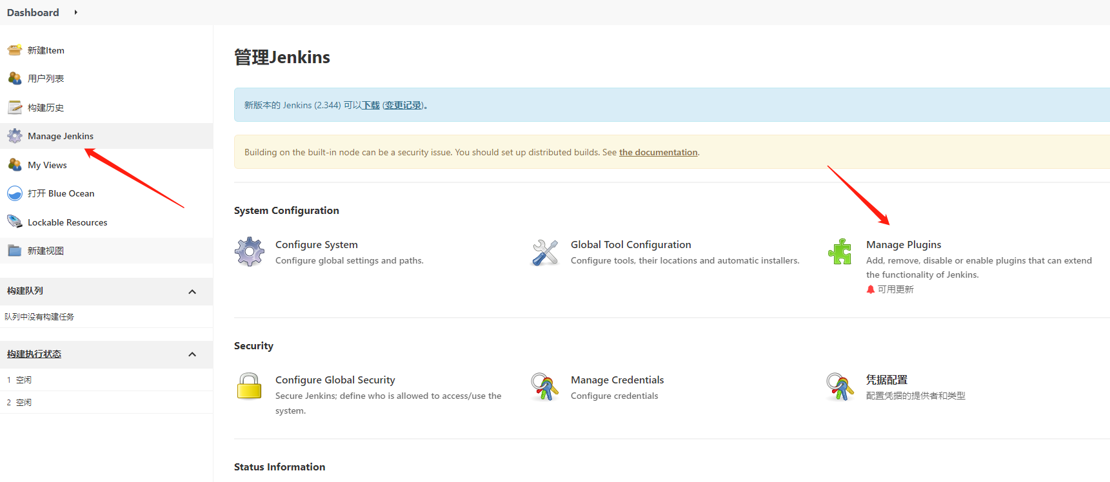Click the My Views people icon
The width and height of the screenshot is (1110, 482).
15,164
